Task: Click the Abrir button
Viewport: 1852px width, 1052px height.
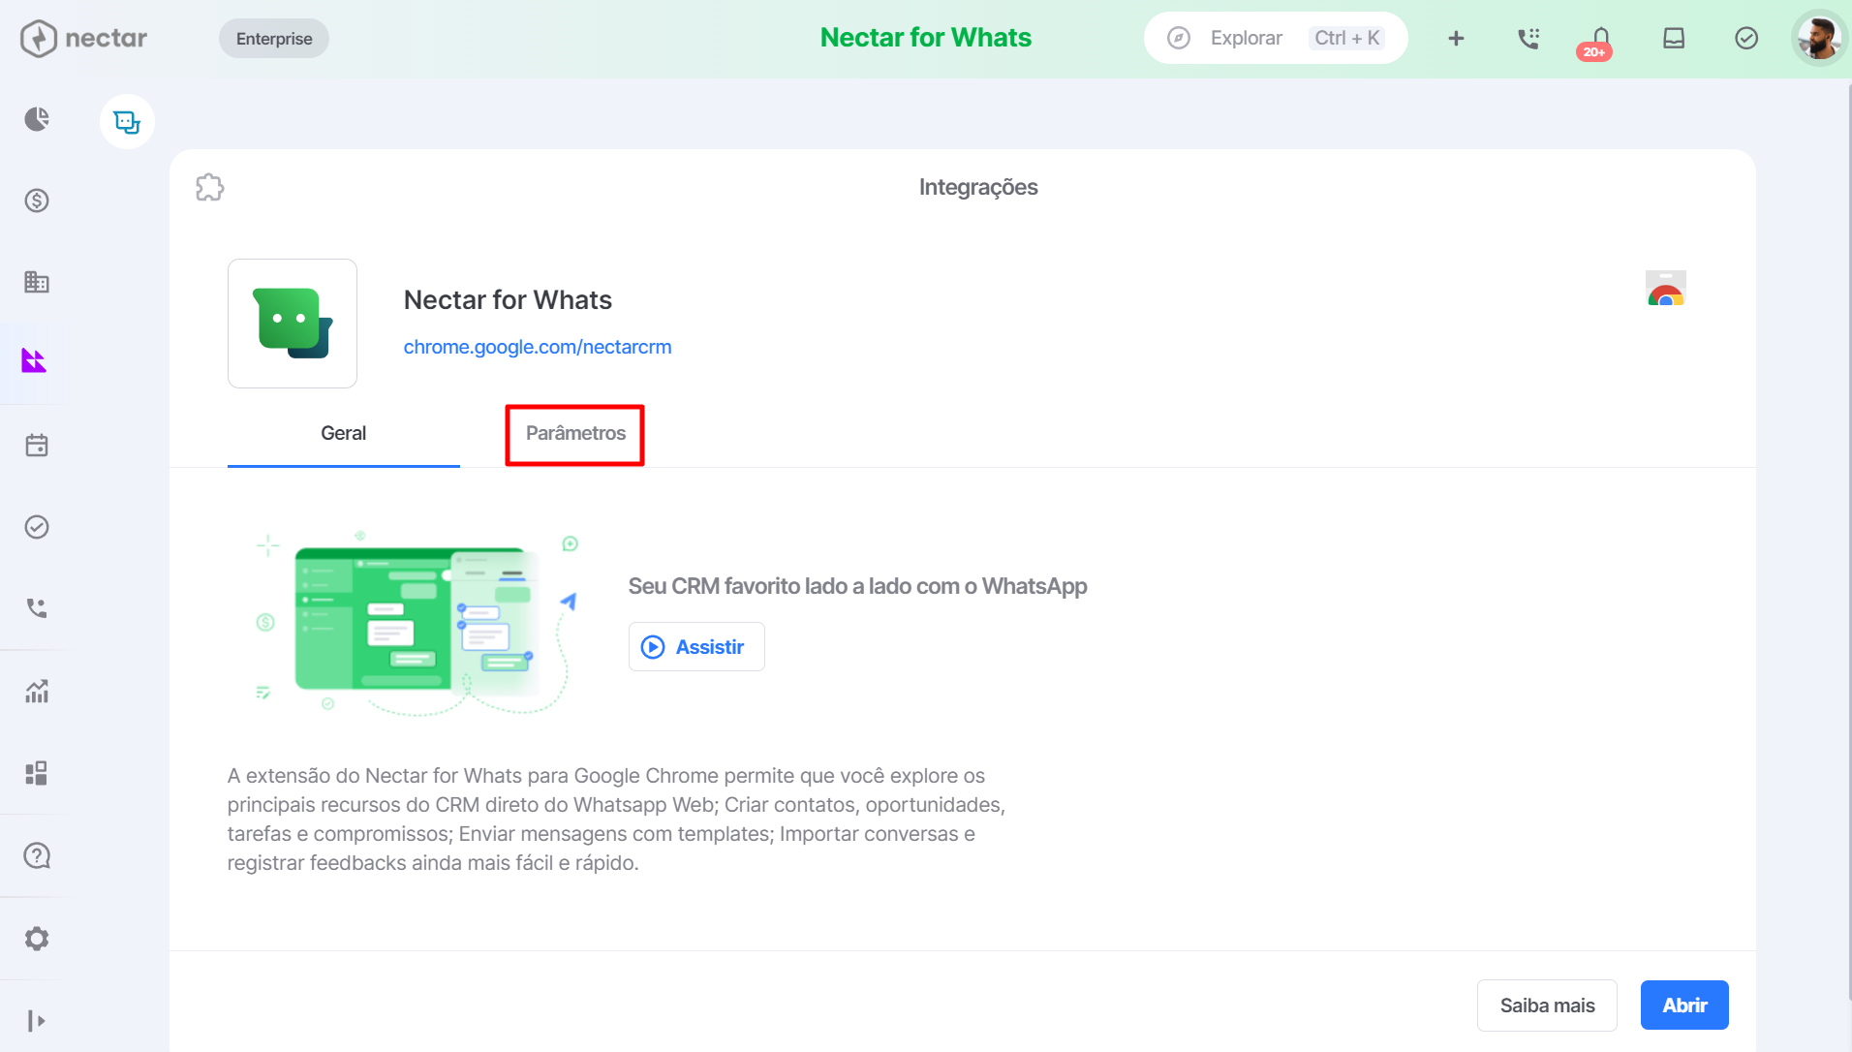Action: [x=1684, y=1006]
